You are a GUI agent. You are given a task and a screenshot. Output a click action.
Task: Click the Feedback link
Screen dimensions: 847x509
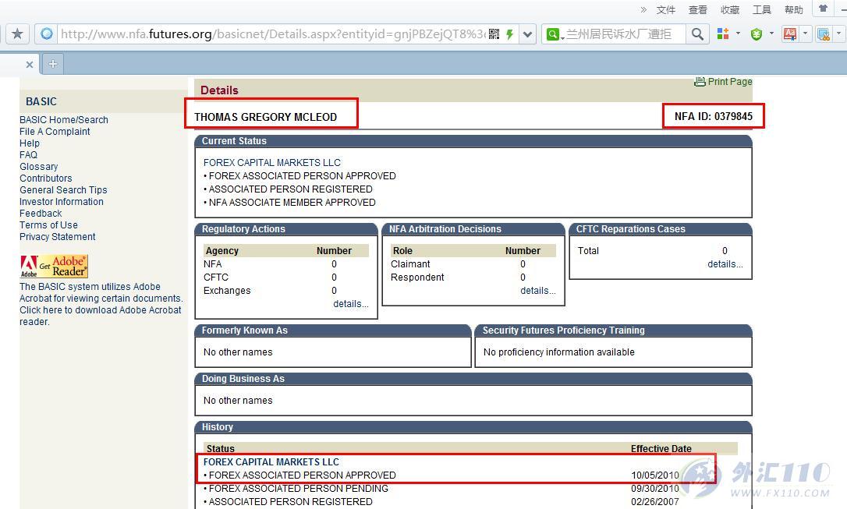[41, 214]
